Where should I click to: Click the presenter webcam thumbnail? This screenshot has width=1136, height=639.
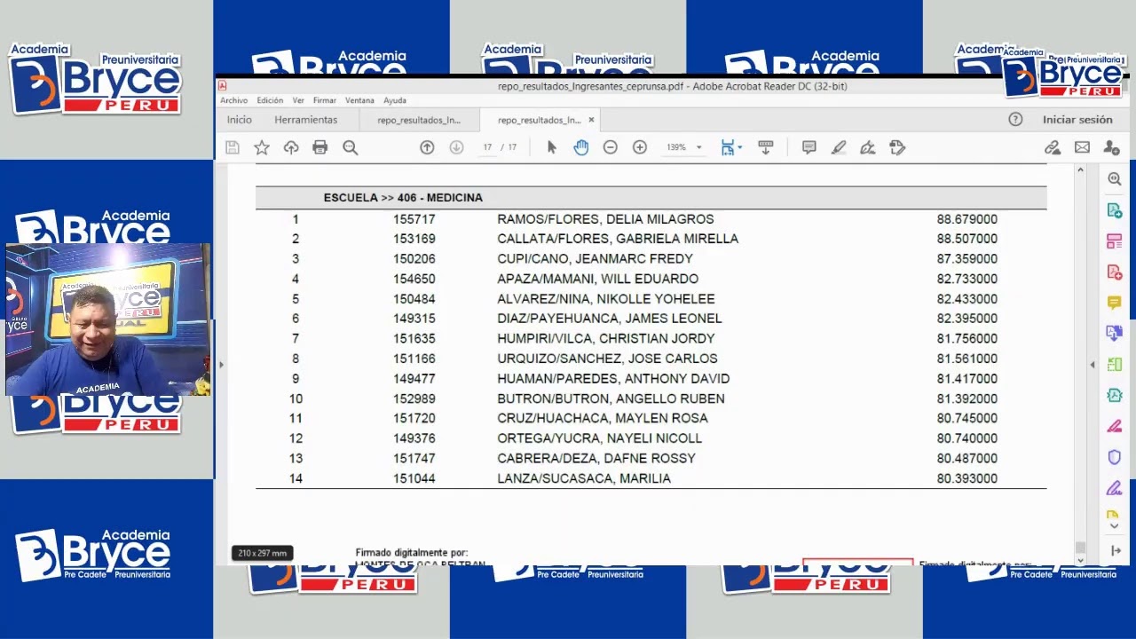click(108, 319)
